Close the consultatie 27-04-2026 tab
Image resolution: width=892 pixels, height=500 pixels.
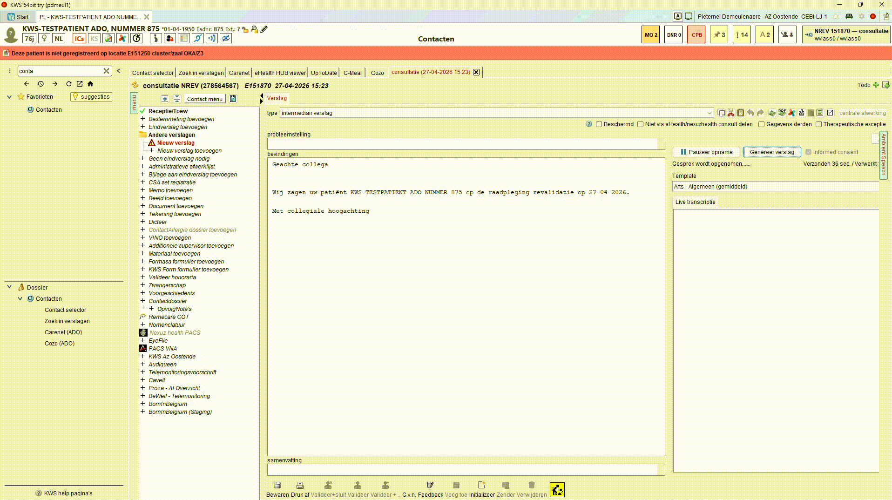click(x=476, y=72)
